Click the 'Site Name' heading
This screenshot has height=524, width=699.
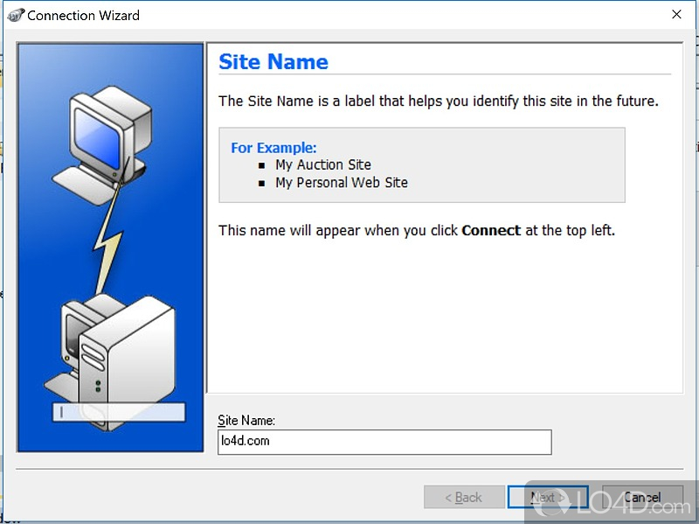pos(273,61)
